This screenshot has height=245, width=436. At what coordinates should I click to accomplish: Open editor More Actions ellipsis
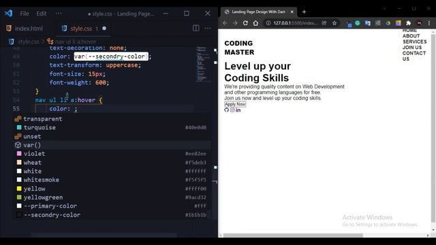pyautogui.click(x=208, y=28)
